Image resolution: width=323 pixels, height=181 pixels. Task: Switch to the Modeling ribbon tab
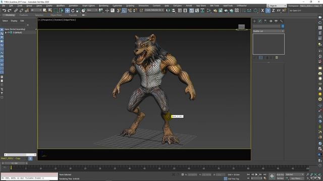(x=10, y=15)
